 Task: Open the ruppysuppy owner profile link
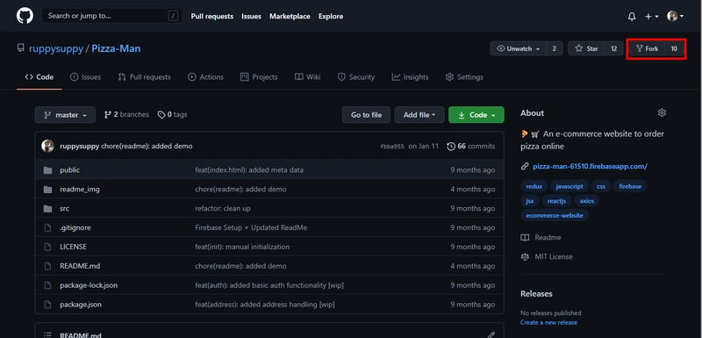(56, 48)
